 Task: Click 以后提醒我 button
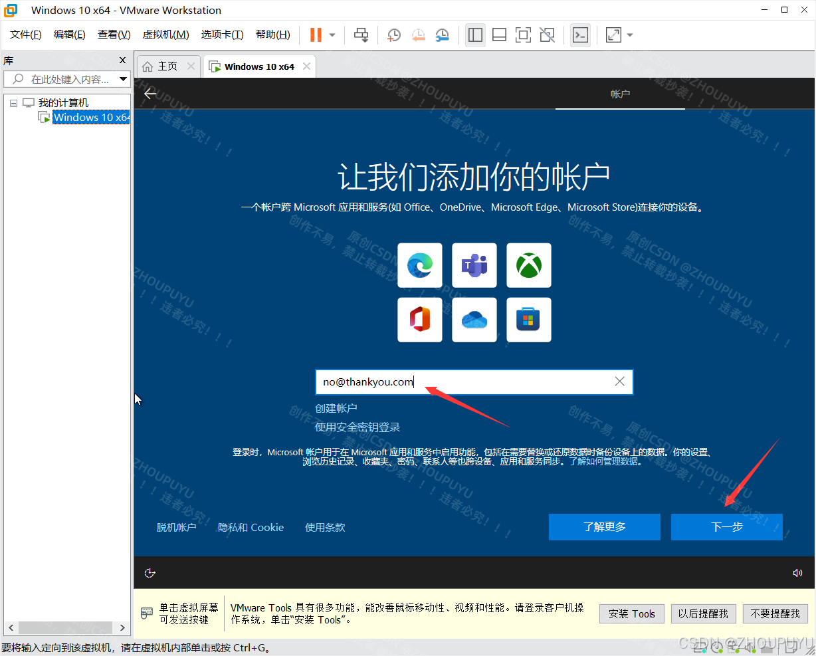[703, 613]
